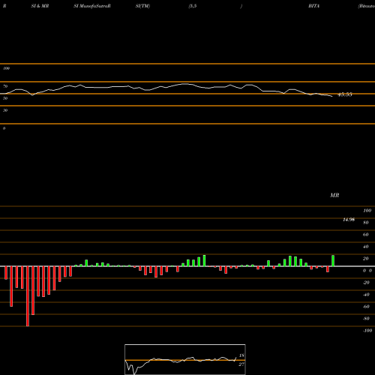Screen dimensions: 375x375
Task: Click the 'SI MunafaSutraR' header text
Action: tap(92, 6)
